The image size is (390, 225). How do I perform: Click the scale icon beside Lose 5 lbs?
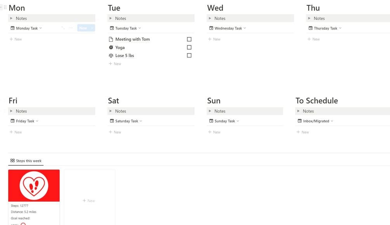111,55
